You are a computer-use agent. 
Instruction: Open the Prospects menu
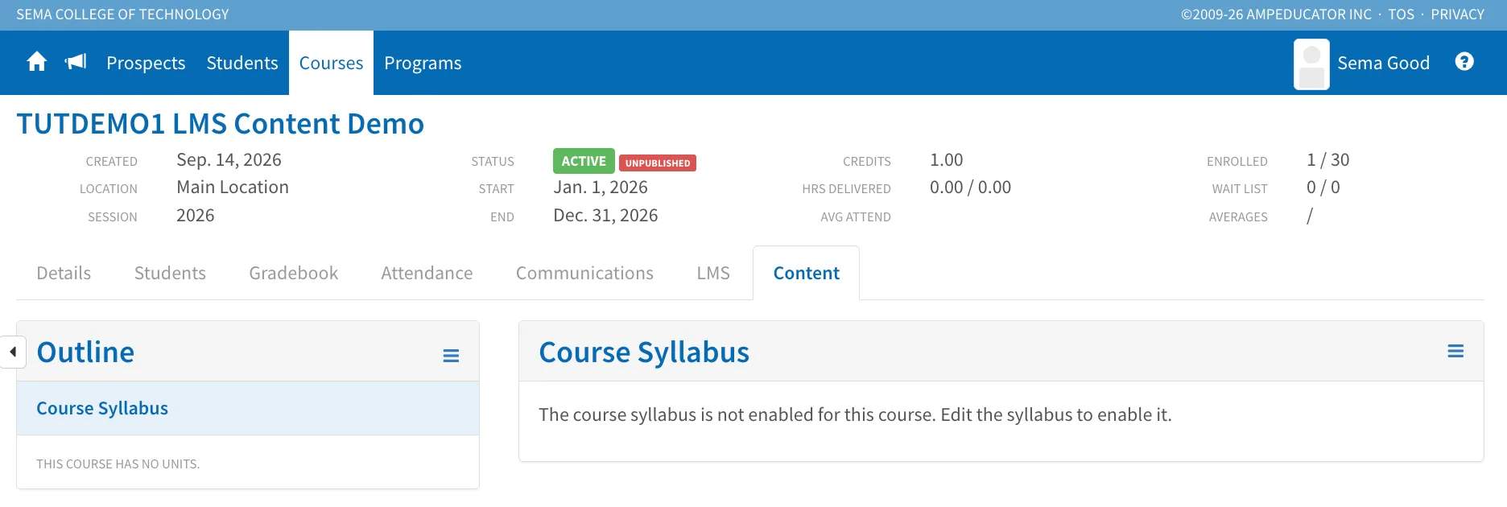[146, 63]
